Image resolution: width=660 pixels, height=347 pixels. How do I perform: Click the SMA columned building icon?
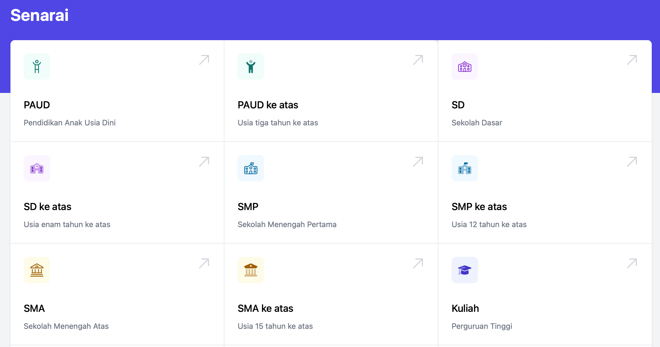(x=37, y=270)
